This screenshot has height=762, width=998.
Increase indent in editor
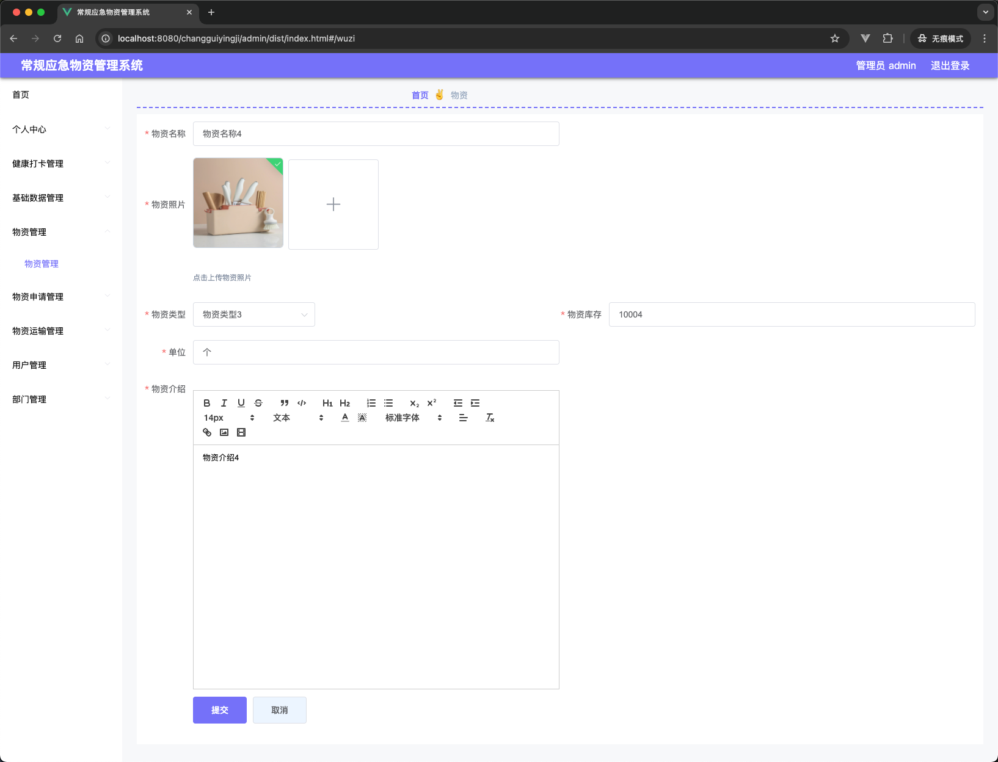click(x=475, y=403)
